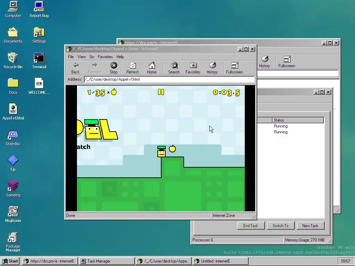Click the Start button on the taskbar
355x266 pixels.
click(10, 261)
